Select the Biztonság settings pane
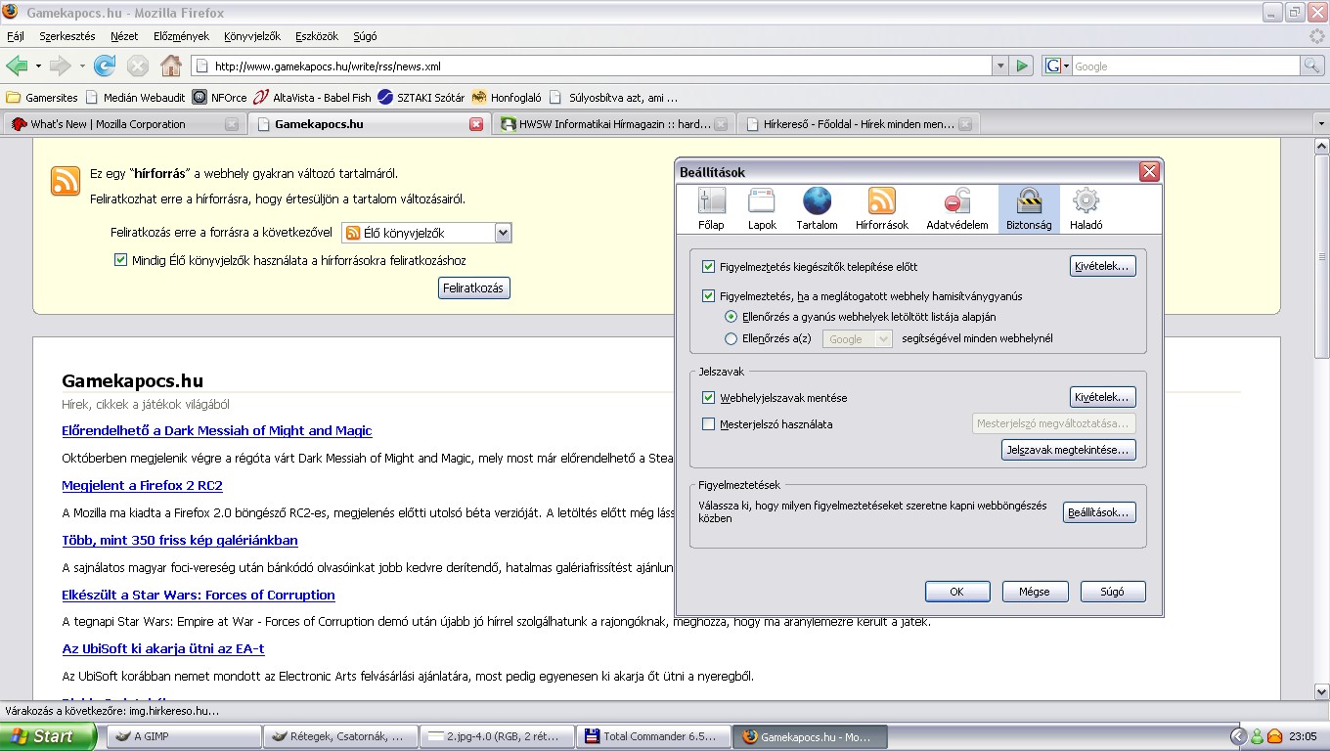Screen dimensions: 1330x751 [x=1029, y=209]
